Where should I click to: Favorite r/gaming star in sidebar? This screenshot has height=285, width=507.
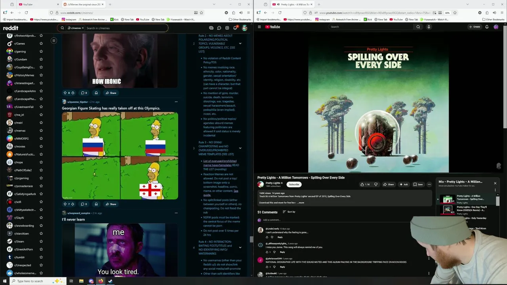point(41,51)
